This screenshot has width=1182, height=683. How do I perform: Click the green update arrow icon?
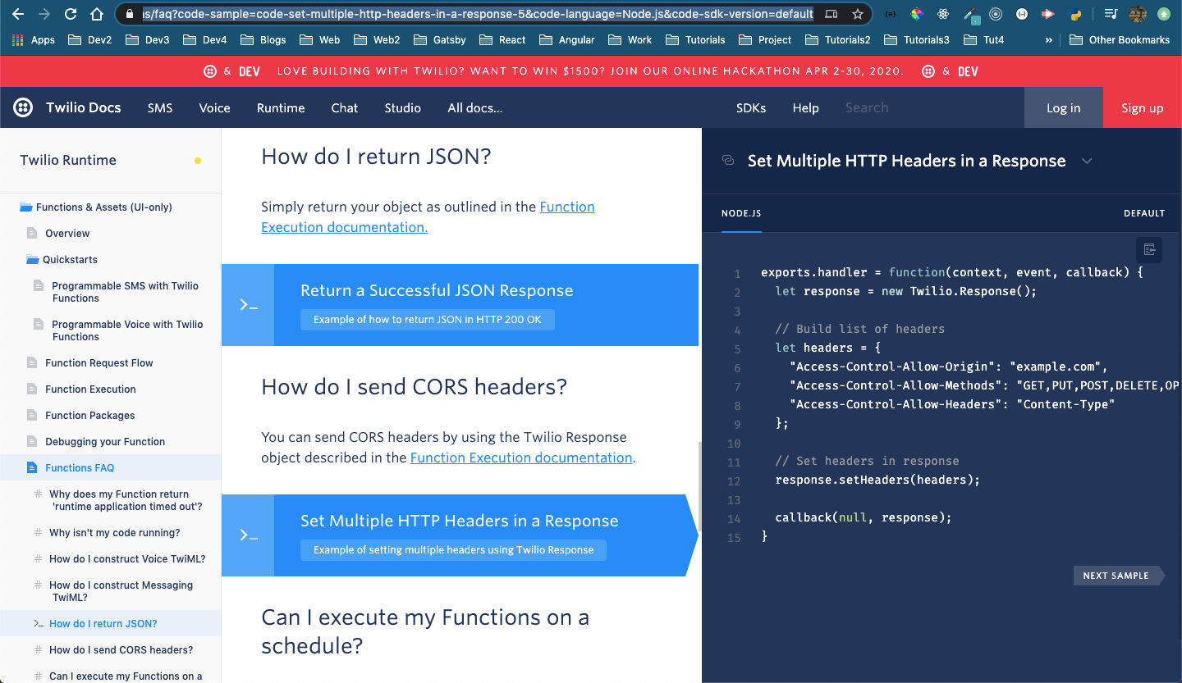point(1163,14)
